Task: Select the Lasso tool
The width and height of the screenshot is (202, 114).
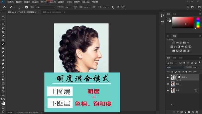Action: point(3,24)
